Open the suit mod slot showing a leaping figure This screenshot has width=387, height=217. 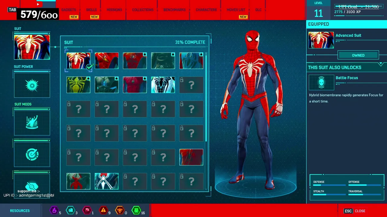pyautogui.click(x=32, y=123)
